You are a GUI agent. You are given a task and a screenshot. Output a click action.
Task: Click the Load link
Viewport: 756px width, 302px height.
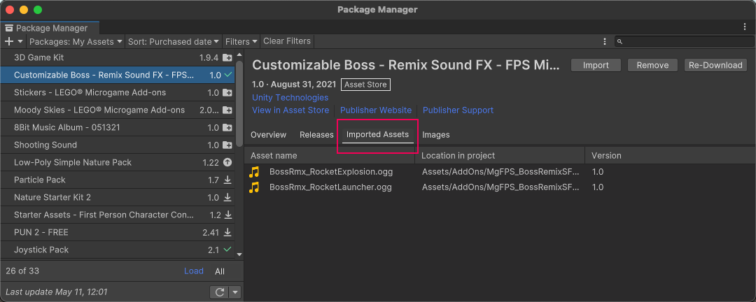[194, 271]
